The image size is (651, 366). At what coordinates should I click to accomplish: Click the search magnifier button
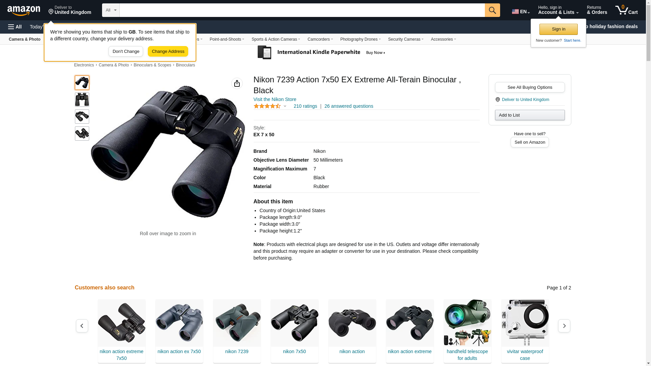(492, 10)
